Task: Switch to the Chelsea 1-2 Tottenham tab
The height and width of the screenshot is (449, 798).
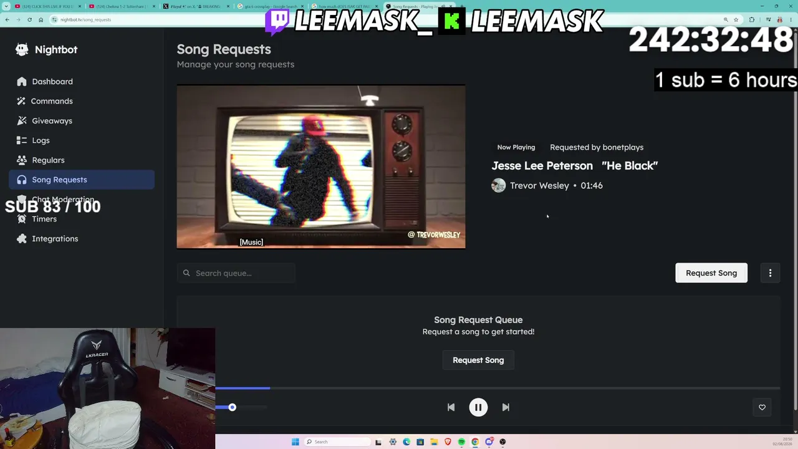Action: click(x=122, y=6)
